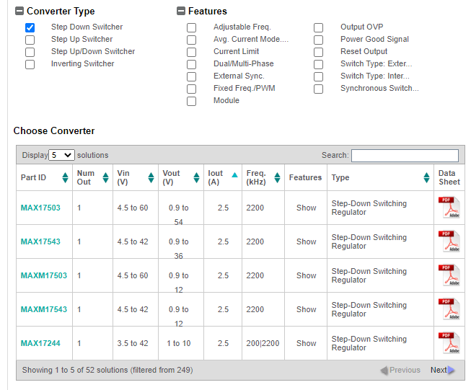This screenshot has height=390, width=471.
Task: Enable Output OVP feature checkbox
Action: point(318,27)
